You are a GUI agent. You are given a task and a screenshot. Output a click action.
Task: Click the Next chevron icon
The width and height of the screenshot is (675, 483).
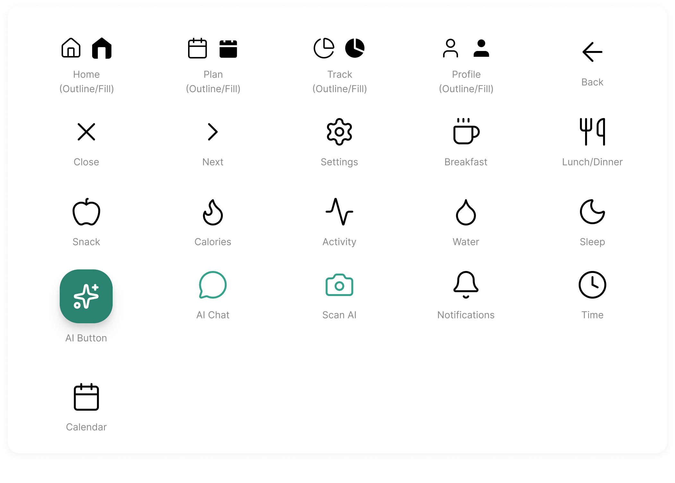pyautogui.click(x=213, y=132)
